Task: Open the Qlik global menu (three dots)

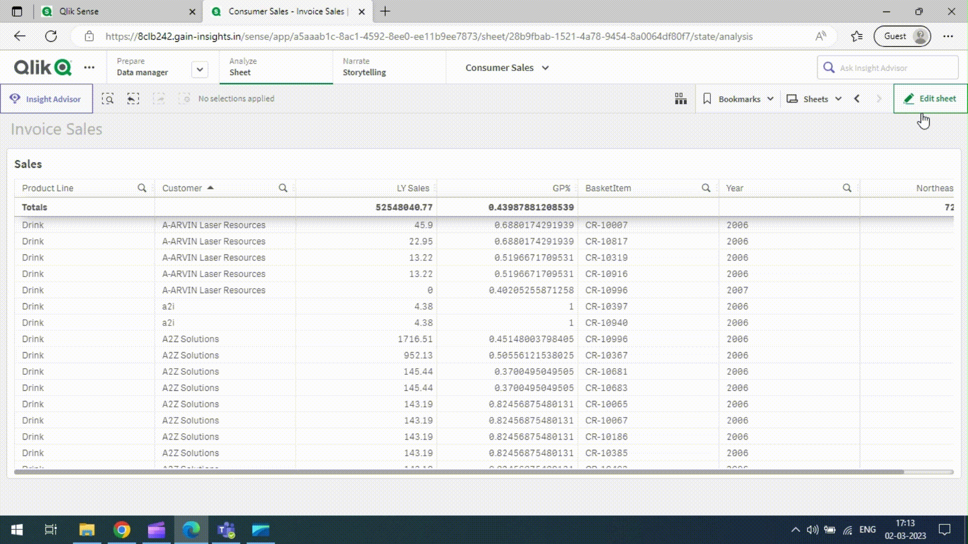Action: coord(89,67)
